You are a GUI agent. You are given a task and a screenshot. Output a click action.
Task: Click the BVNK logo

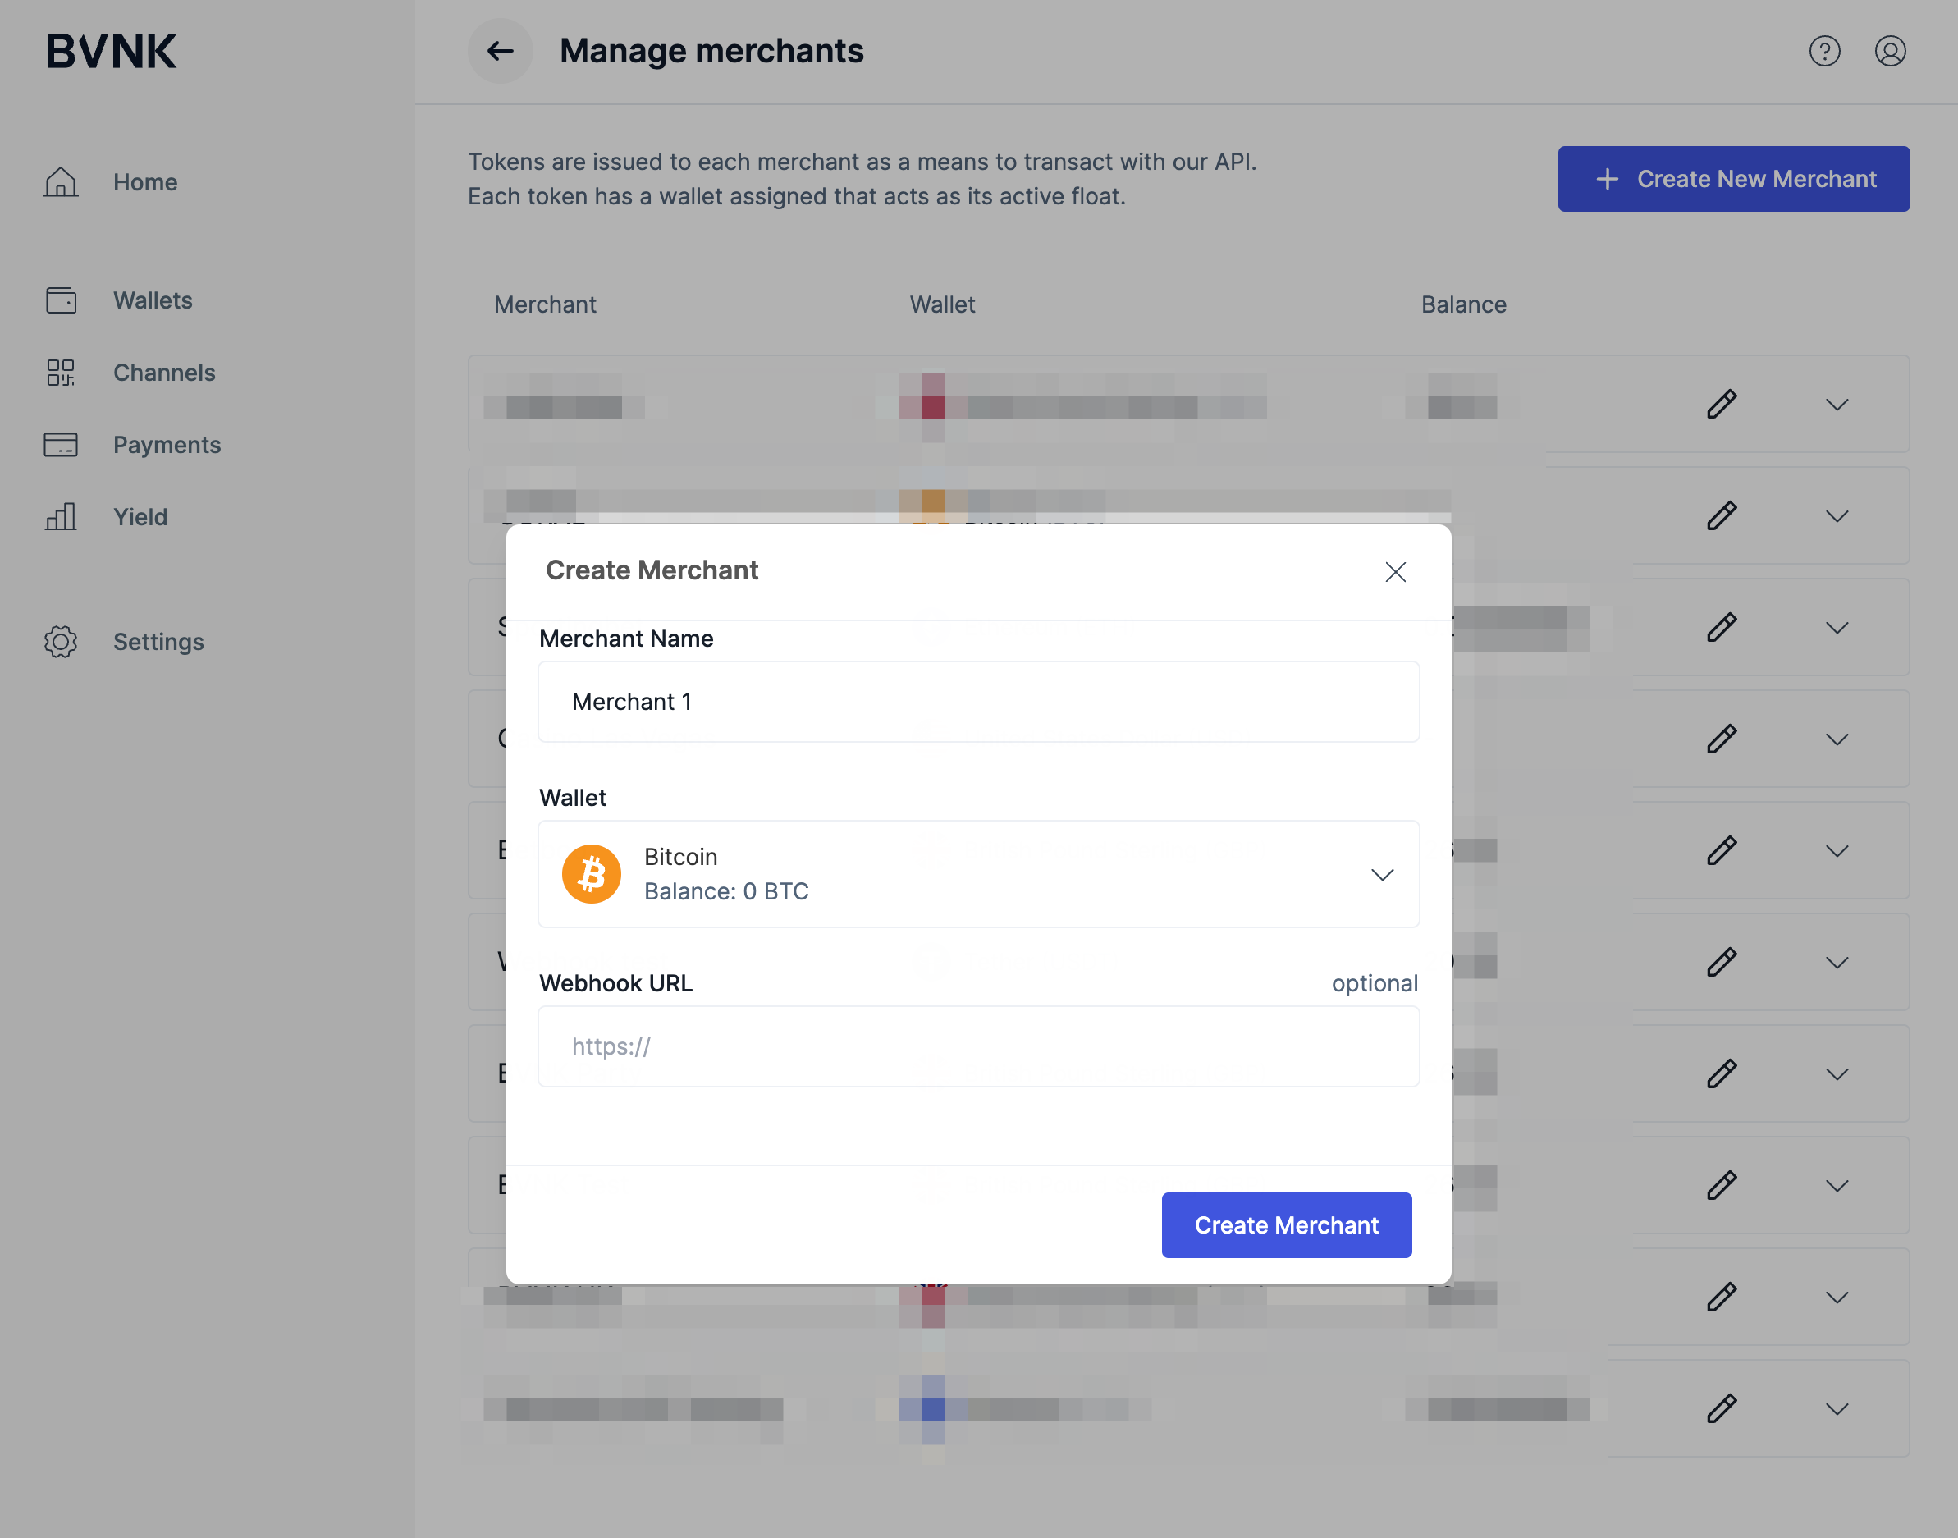click(111, 52)
